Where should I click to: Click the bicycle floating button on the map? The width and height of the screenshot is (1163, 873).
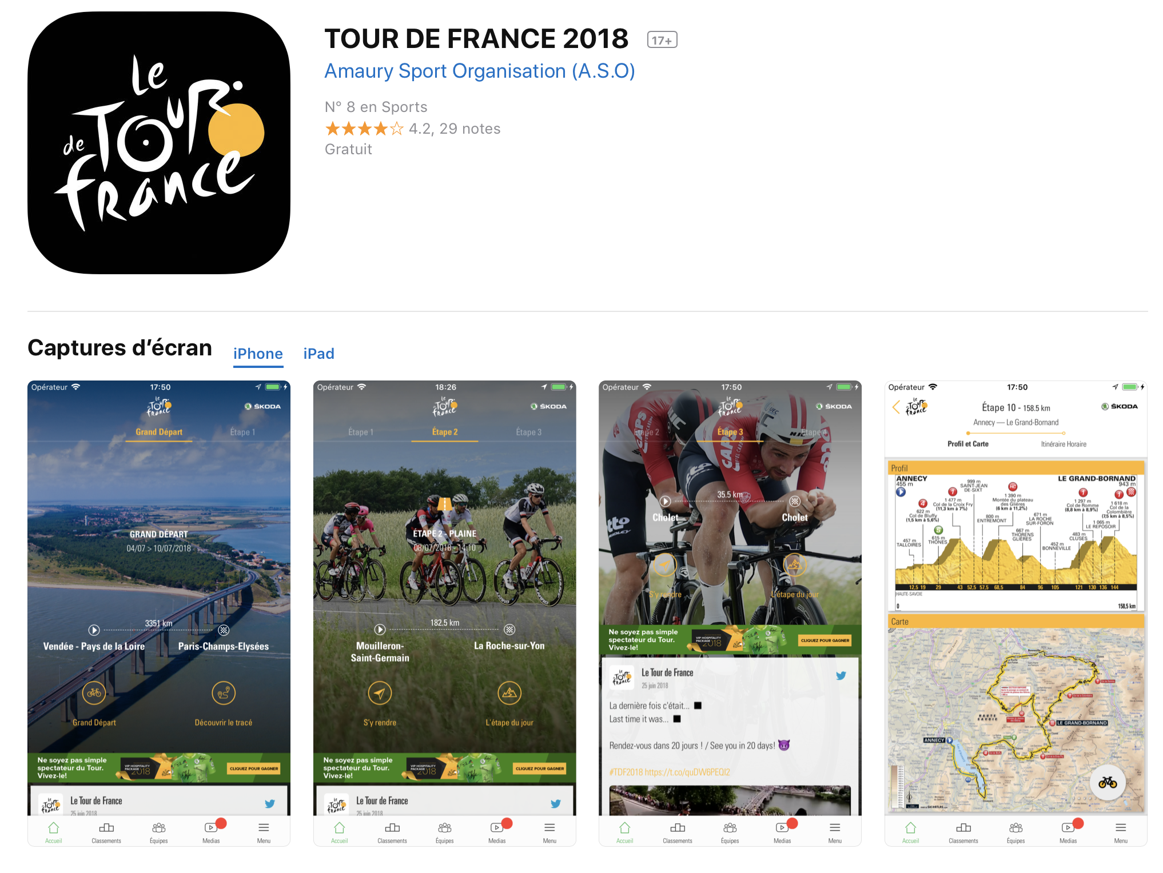tap(1108, 782)
